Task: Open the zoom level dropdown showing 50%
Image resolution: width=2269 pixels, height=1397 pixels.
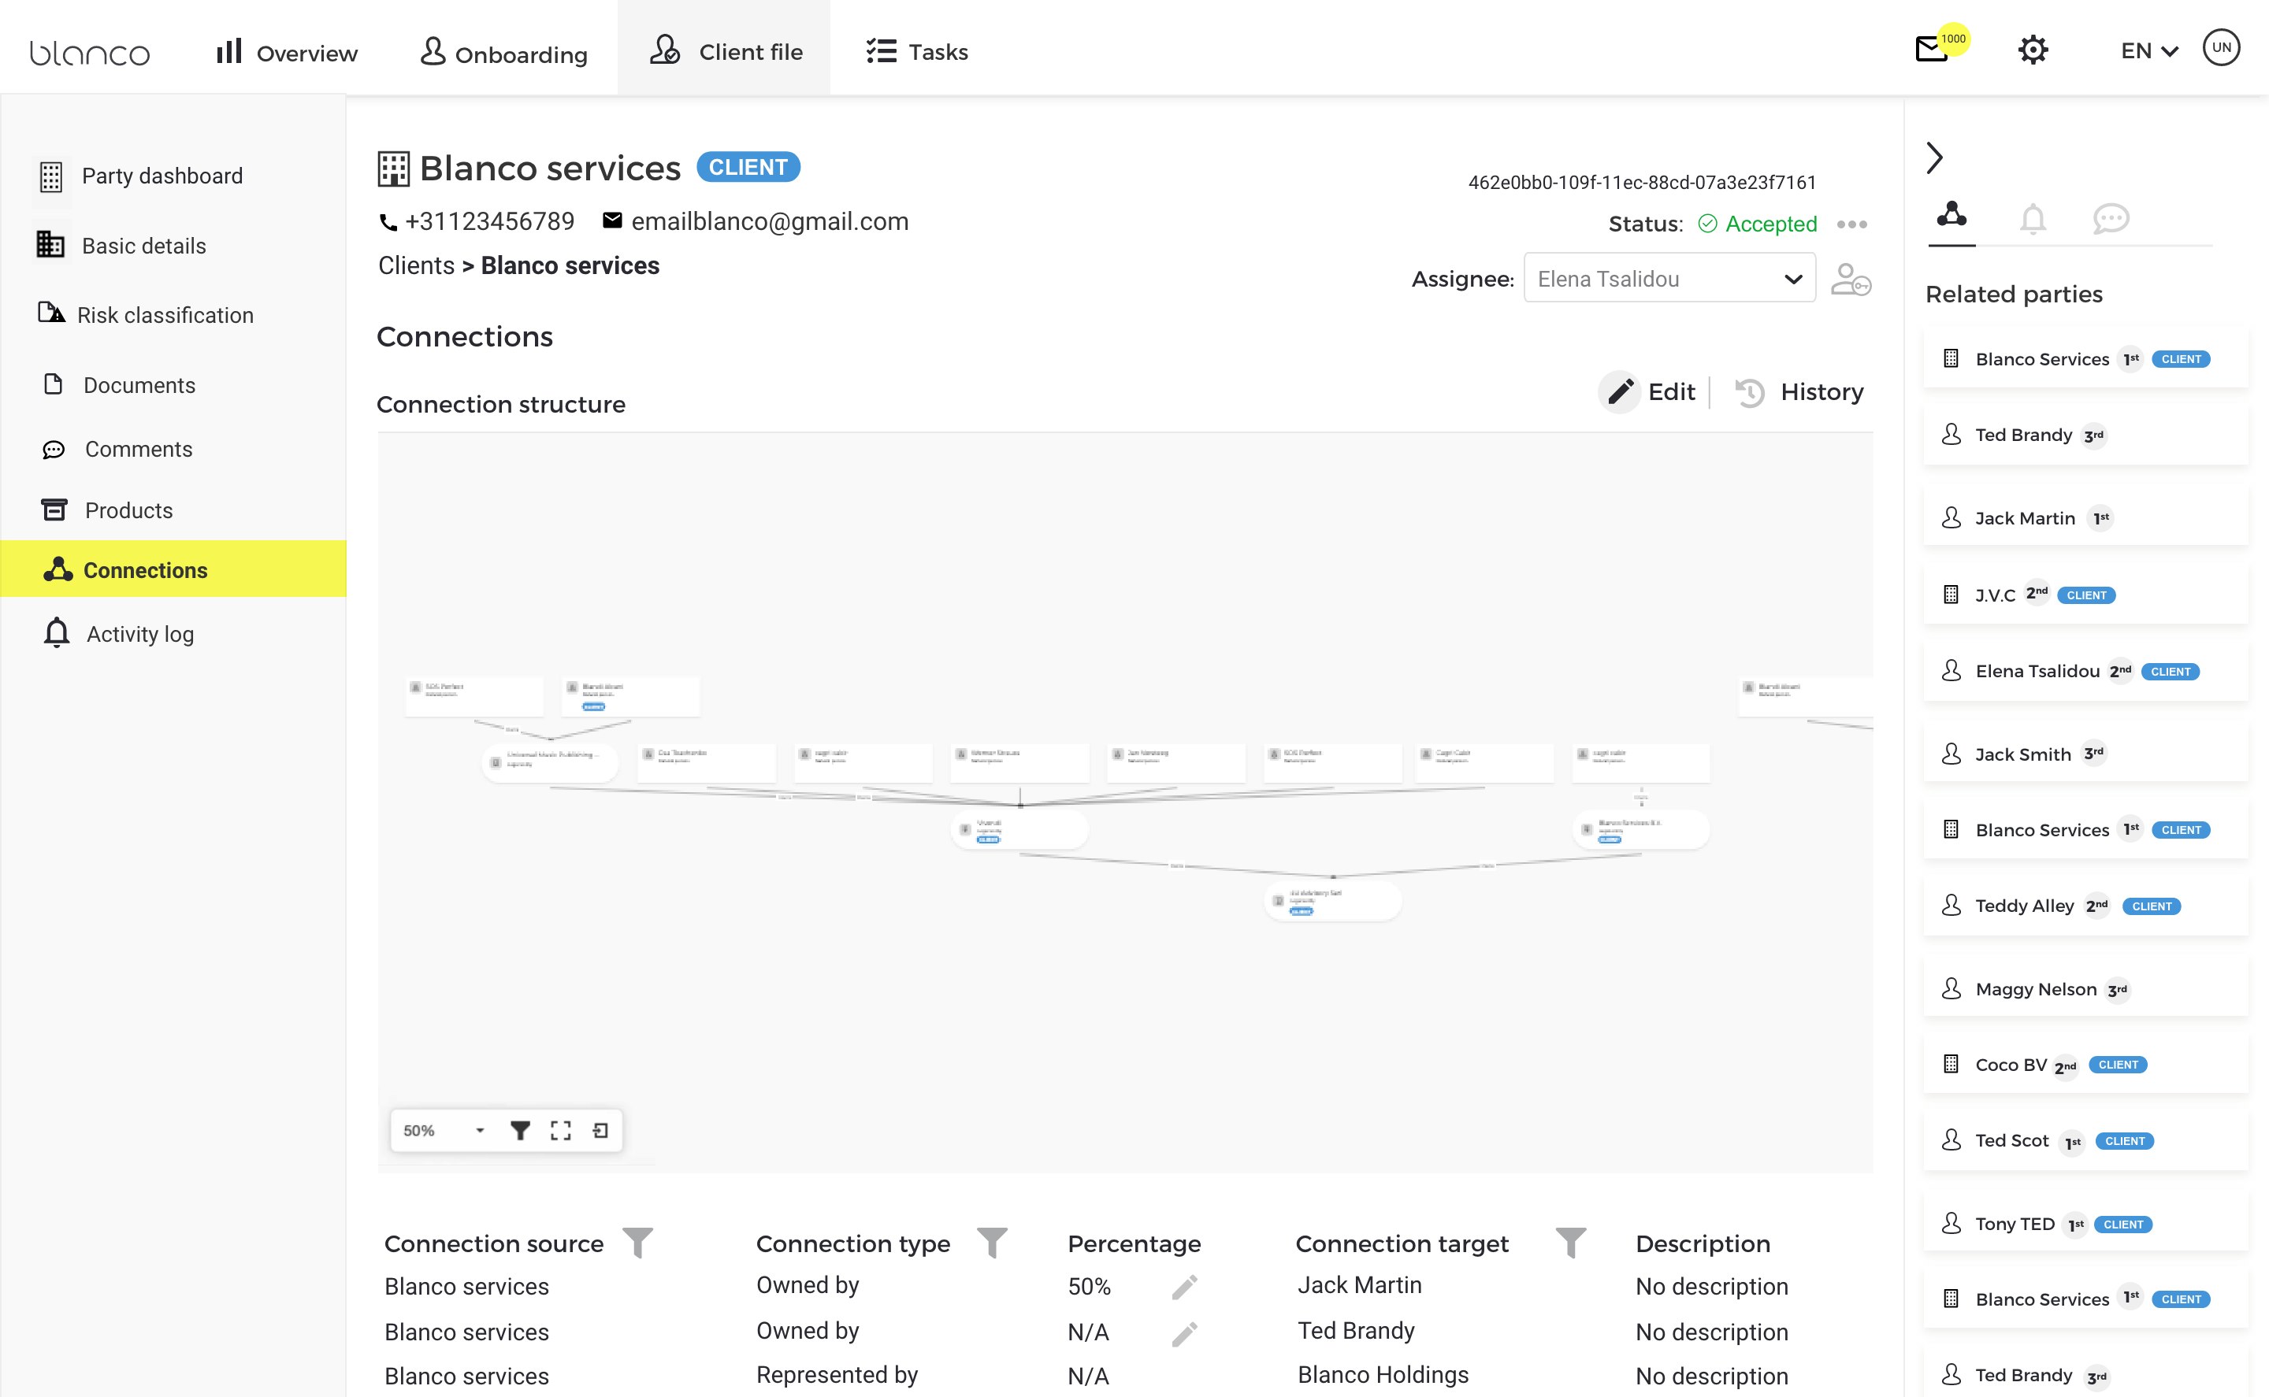Action: click(x=480, y=1129)
